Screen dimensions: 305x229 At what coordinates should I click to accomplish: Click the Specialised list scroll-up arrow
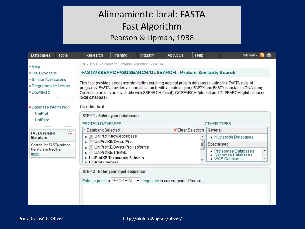point(265,151)
